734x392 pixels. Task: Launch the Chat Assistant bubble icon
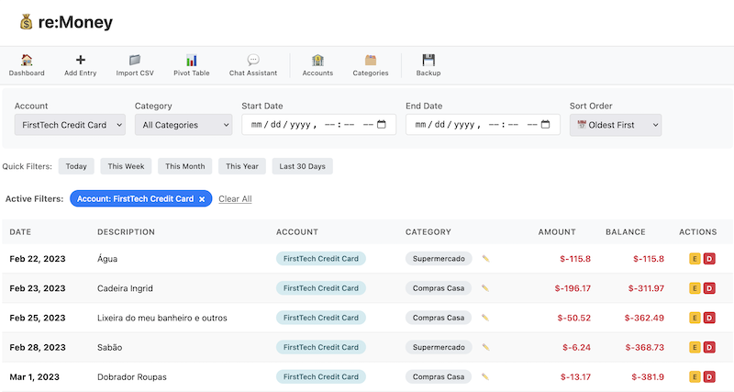point(253,60)
